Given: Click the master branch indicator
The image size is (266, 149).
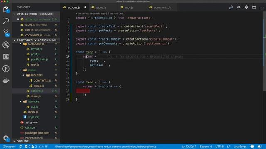Looking at the screenshot, I should pyautogui.click(x=9, y=147).
